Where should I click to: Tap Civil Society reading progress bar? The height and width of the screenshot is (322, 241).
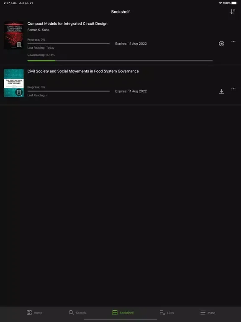point(69,91)
